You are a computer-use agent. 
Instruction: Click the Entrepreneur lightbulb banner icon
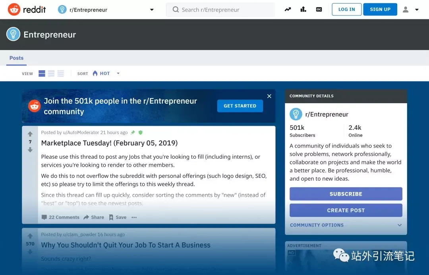[x=13, y=34]
